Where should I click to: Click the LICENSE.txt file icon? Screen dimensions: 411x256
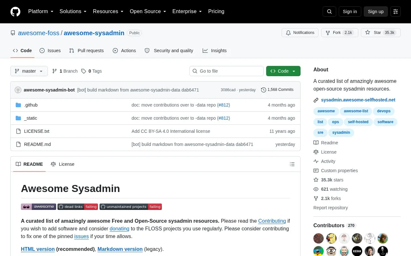pos(18,131)
